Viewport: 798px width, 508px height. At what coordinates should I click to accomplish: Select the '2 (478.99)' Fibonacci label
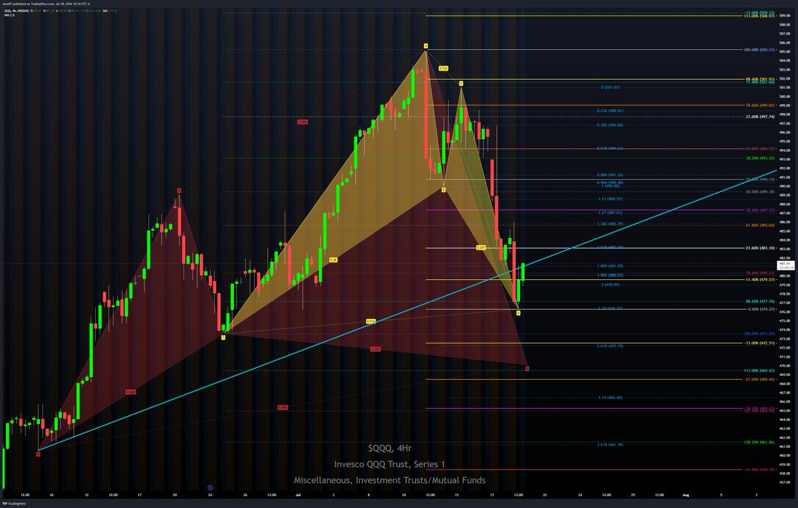[610, 285]
